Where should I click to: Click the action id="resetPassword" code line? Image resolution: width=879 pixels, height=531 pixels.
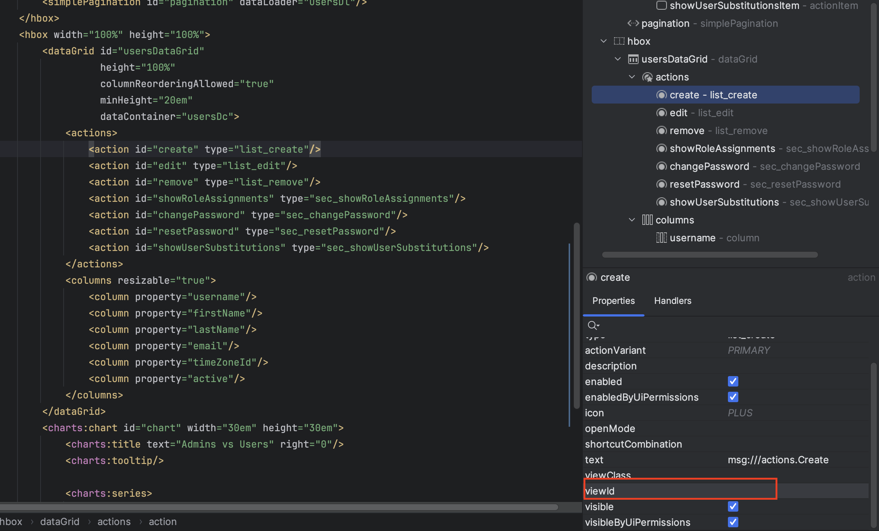[242, 231]
